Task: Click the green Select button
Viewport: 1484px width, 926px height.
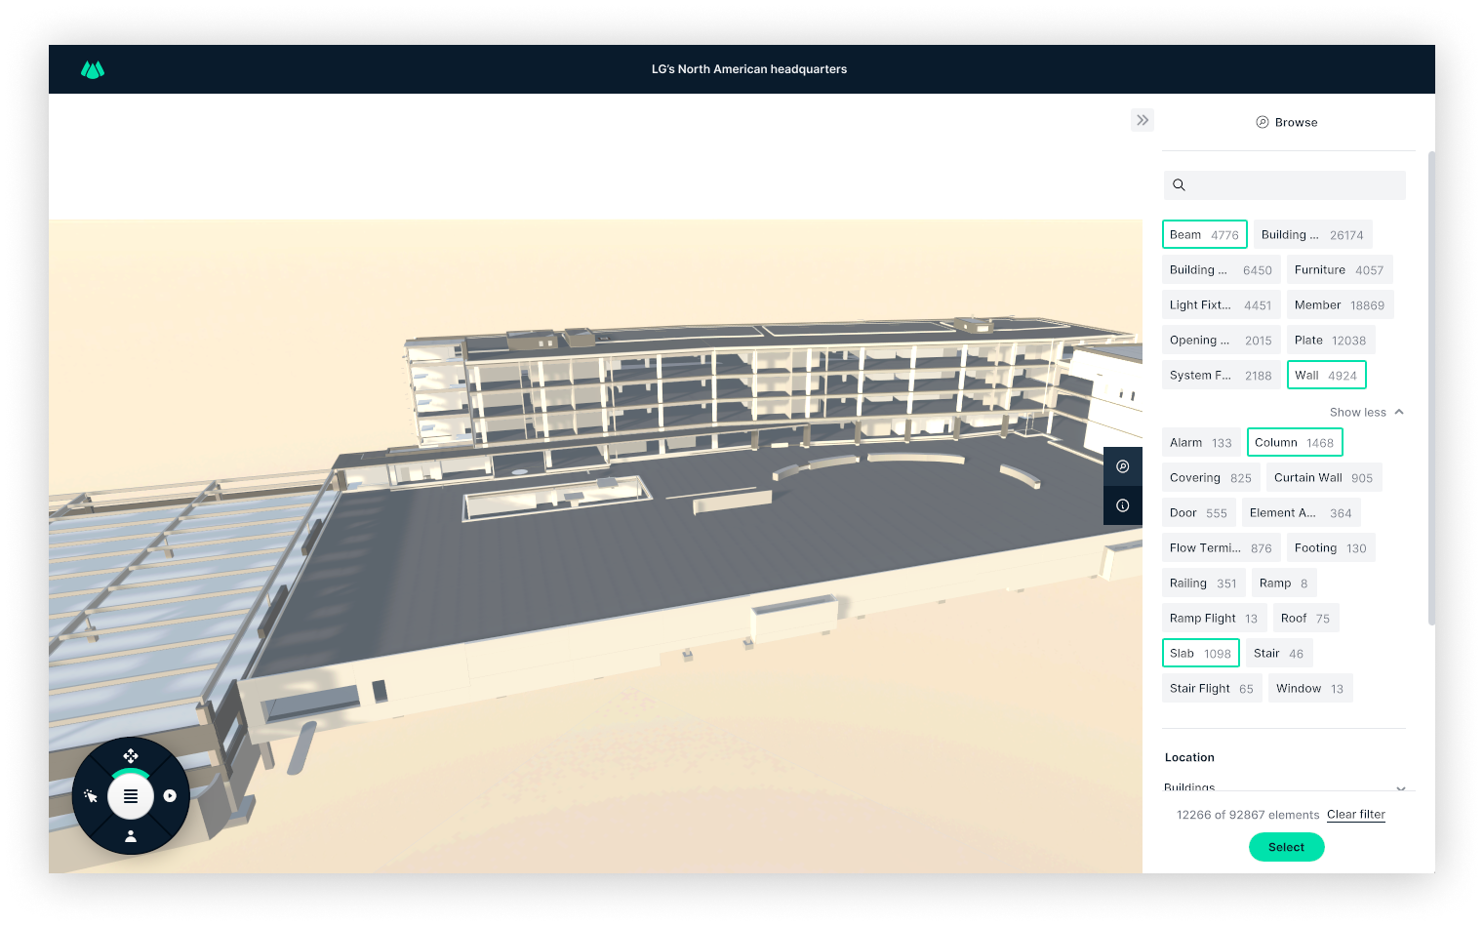Action: click(x=1287, y=847)
